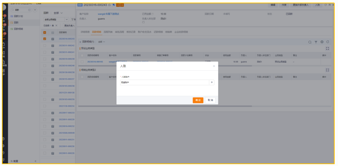Check the row 20230310-000239 checkbox

[x=44, y=59]
